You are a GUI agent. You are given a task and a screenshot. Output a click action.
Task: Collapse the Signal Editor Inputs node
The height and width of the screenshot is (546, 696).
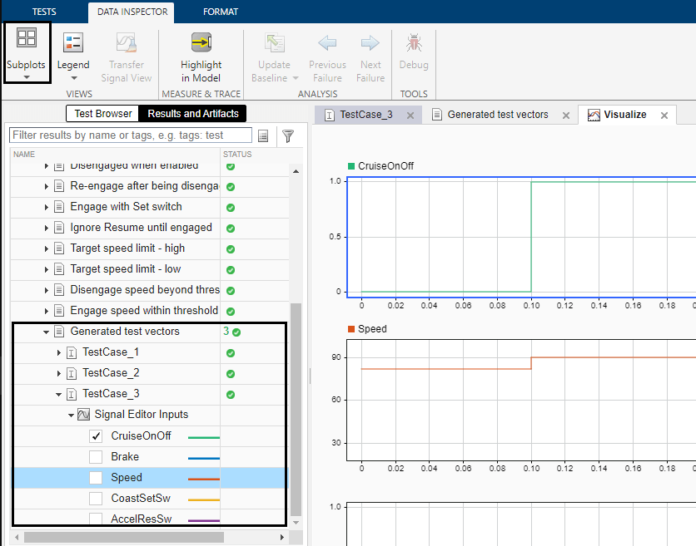tap(71, 415)
